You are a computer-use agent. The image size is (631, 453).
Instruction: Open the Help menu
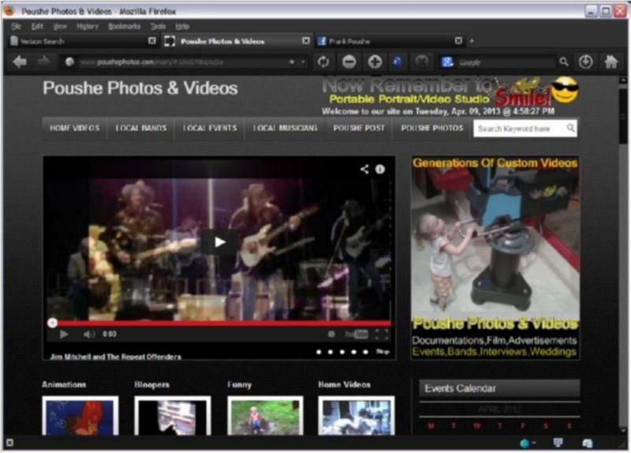(182, 27)
